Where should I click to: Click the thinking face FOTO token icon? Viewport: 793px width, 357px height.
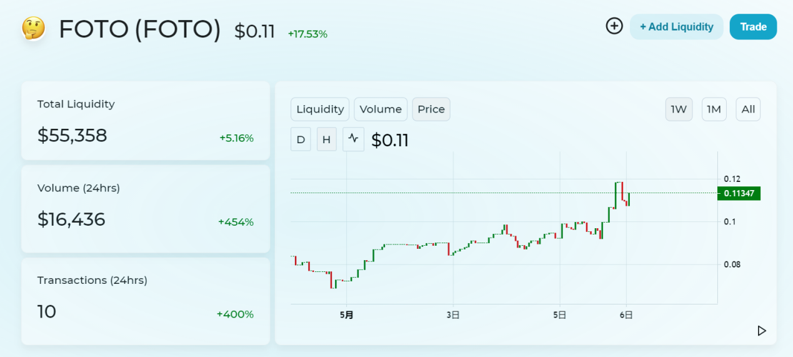(33, 28)
